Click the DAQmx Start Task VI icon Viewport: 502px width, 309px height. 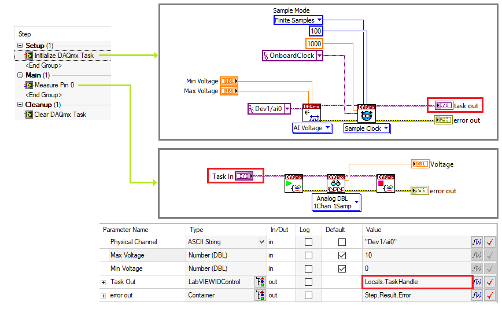(294, 183)
